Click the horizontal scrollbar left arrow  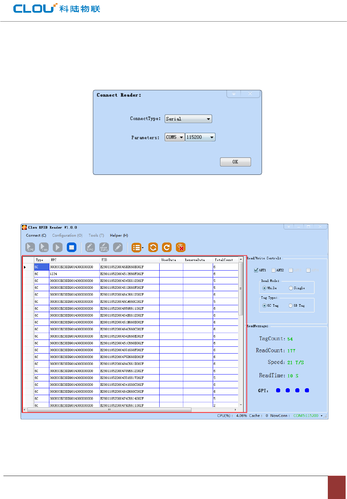point(24,409)
